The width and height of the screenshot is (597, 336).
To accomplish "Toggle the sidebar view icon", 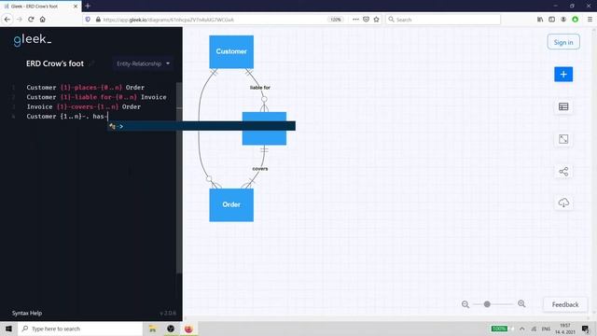I will point(551,20).
